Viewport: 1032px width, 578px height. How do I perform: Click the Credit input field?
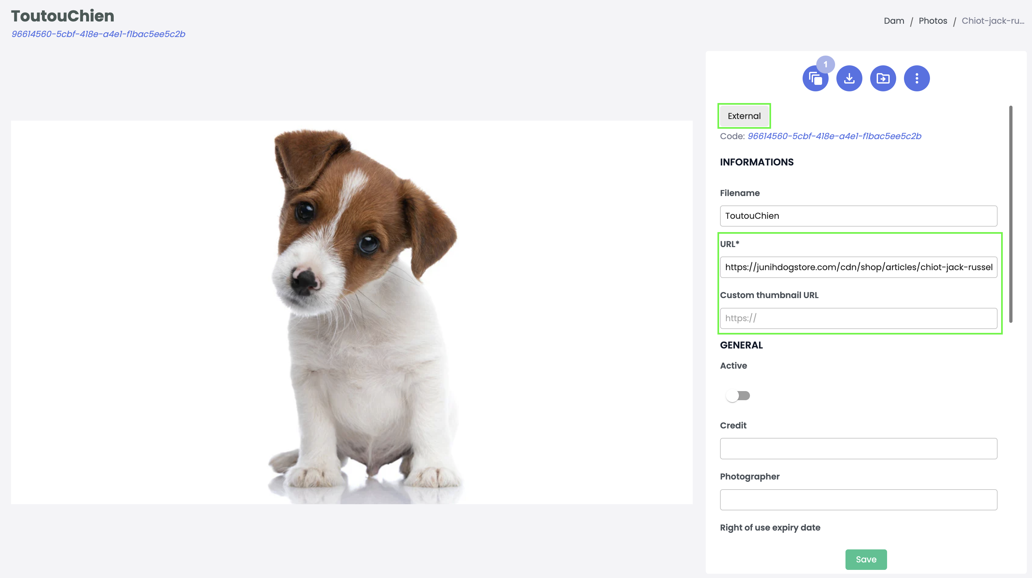[858, 448]
